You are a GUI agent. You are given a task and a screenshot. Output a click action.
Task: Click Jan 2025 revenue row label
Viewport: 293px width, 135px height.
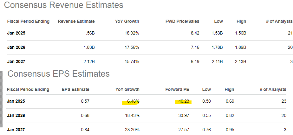coord(16,33)
